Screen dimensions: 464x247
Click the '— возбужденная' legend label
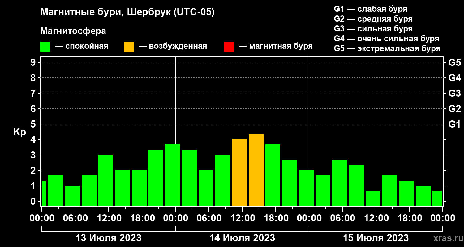[173, 46]
